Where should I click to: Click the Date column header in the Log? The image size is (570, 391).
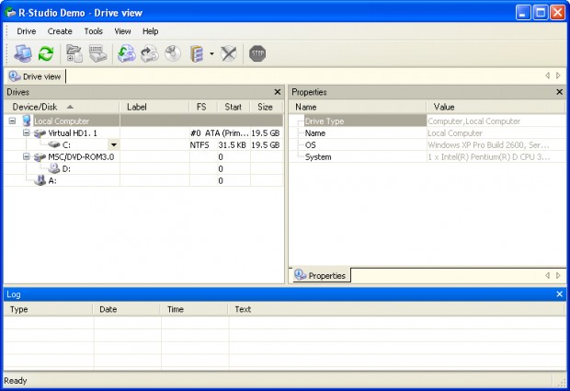tap(127, 309)
